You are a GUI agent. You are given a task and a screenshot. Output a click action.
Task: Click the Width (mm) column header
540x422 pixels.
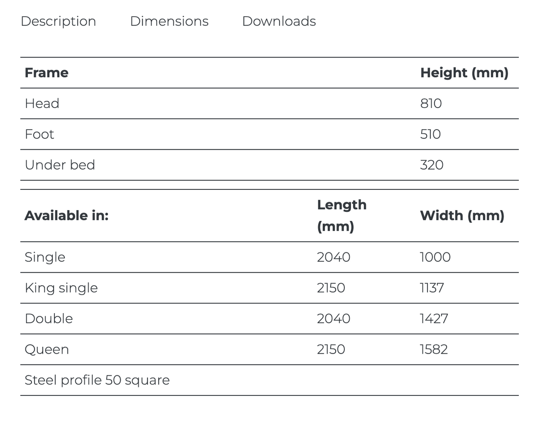462,215
